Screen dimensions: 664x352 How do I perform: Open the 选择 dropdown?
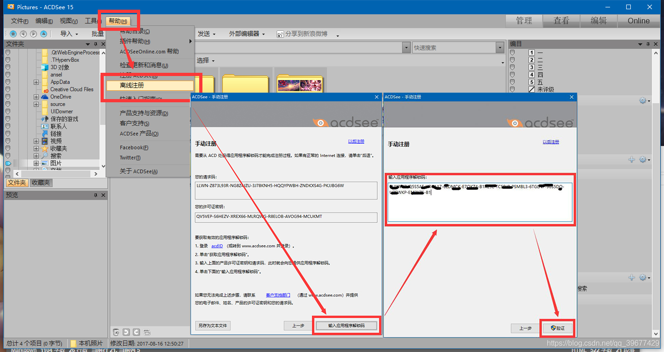coord(205,60)
